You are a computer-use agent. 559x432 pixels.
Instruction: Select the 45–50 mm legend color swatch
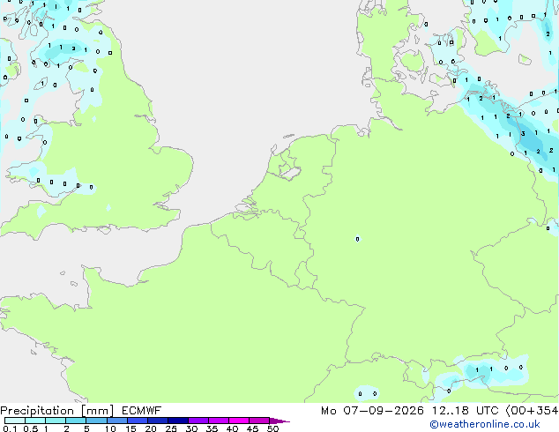pyautogui.click(x=259, y=421)
